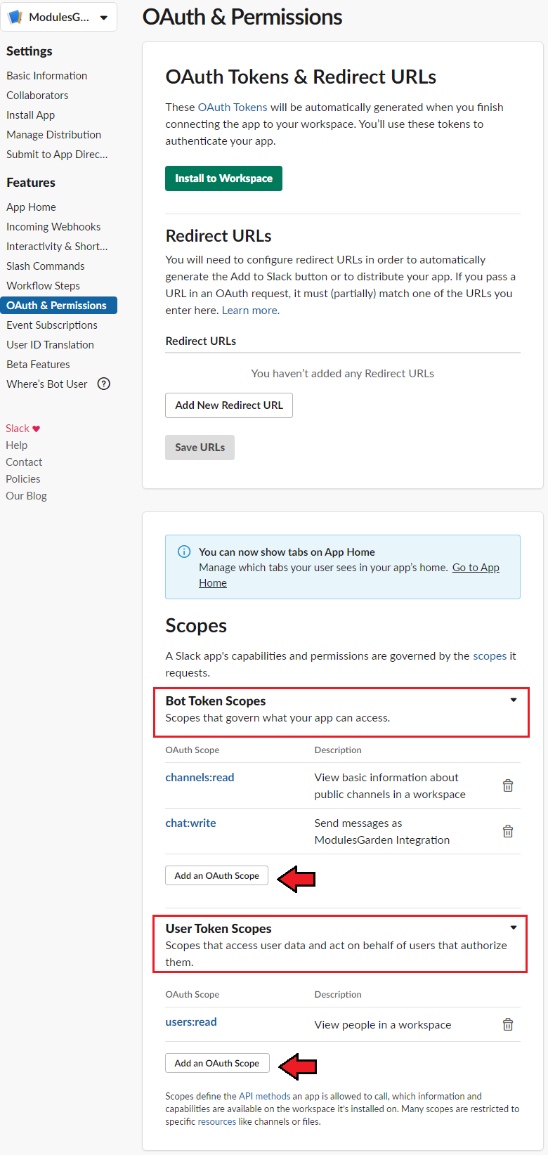Image resolution: width=548 pixels, height=1155 pixels.
Task: Click the ModulesGarden app logo icon
Action: [x=15, y=17]
